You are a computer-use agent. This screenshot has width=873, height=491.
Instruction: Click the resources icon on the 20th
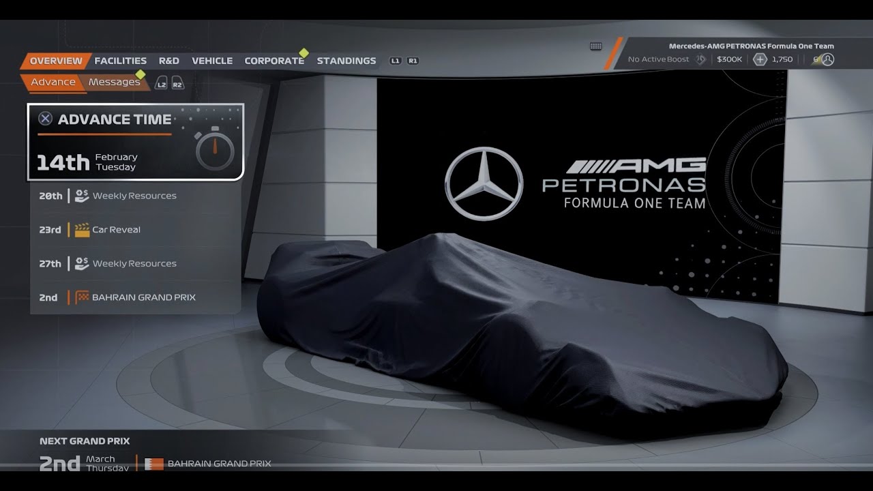[x=82, y=196]
